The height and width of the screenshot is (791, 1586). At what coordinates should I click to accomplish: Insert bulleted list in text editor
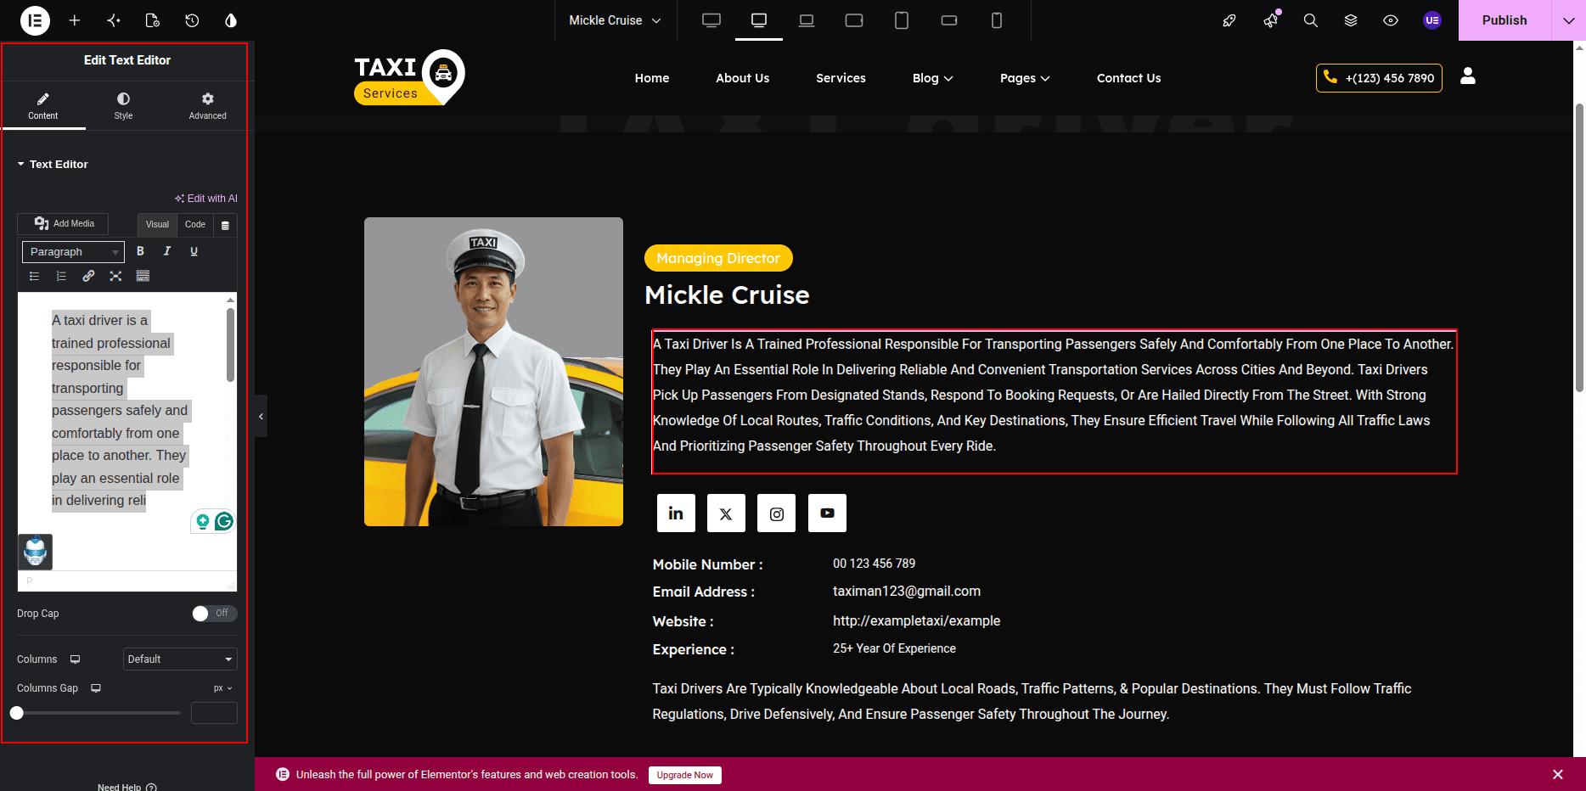click(35, 276)
